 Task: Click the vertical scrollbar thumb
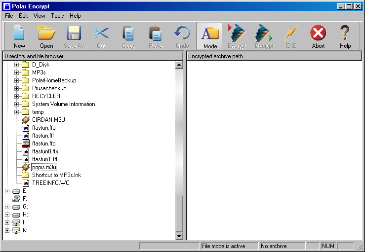click(x=179, y=214)
